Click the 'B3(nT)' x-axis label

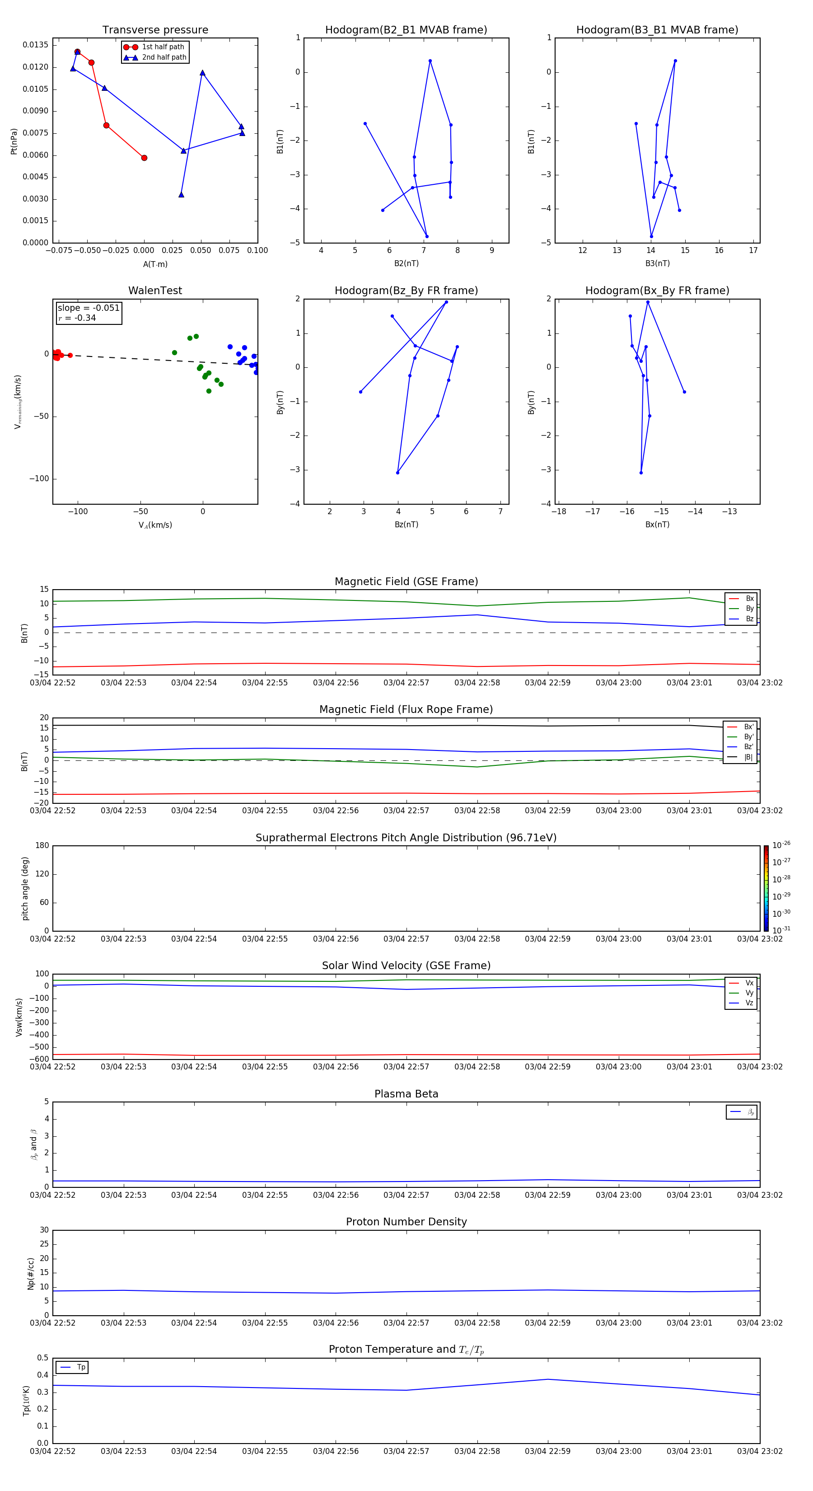tap(657, 263)
